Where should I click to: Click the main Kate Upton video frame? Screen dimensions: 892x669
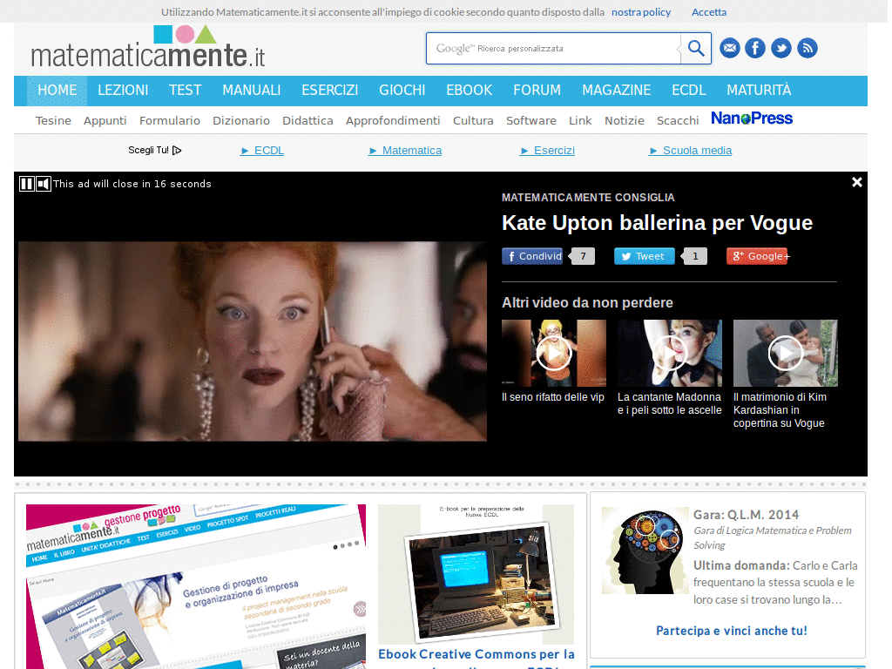(253, 341)
